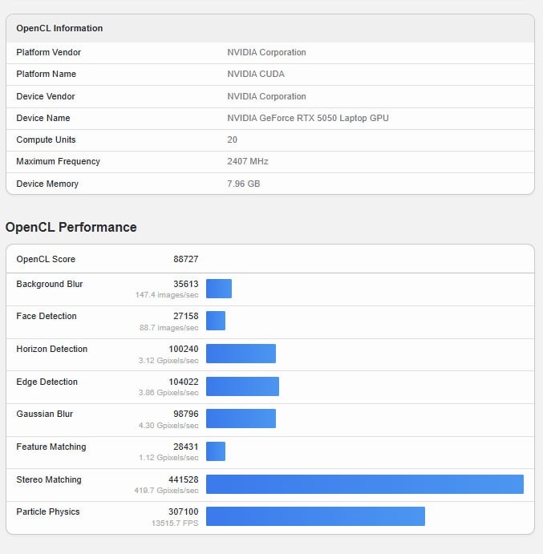
Task: Click the Edge Detection score bar
Action: pos(242,386)
